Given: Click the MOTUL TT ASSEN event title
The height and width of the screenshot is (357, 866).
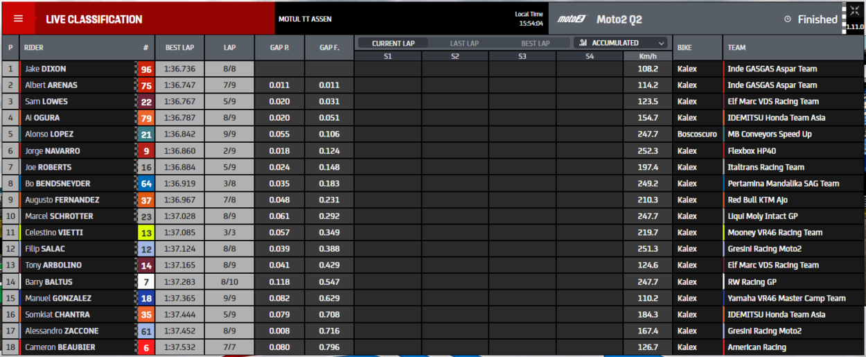Looking at the screenshot, I should [x=305, y=19].
